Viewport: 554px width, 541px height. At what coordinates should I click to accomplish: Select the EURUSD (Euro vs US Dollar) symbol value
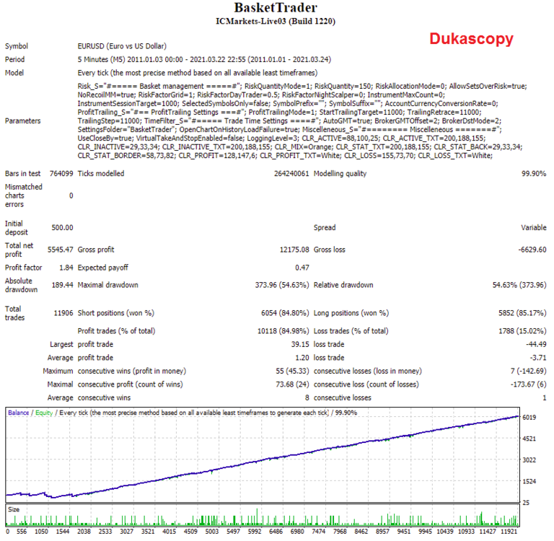(122, 46)
